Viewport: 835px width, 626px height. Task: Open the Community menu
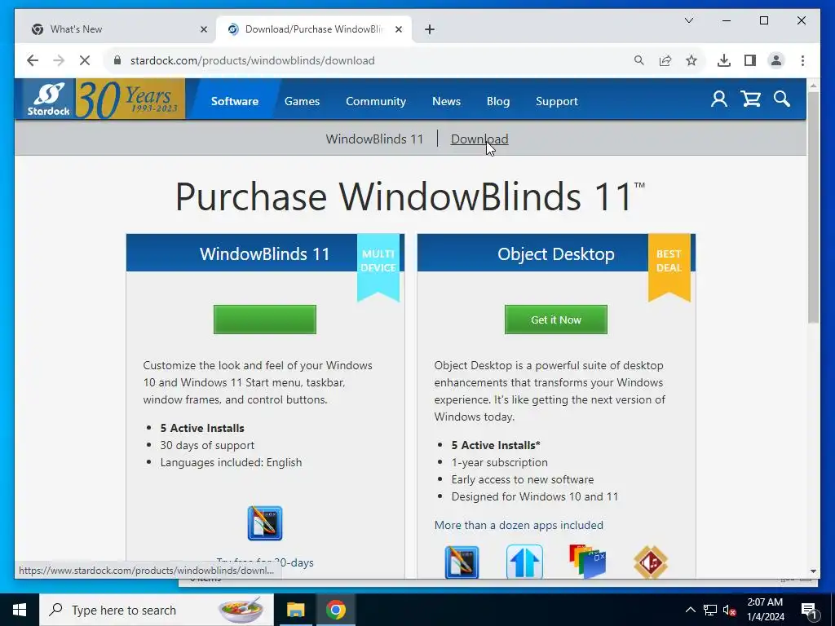[375, 101]
